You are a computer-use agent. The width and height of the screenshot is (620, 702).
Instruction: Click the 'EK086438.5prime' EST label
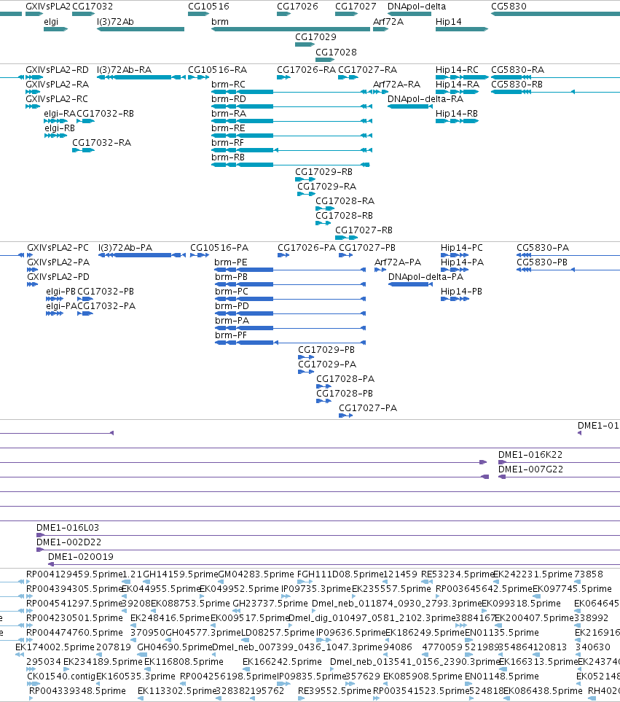click(x=543, y=691)
